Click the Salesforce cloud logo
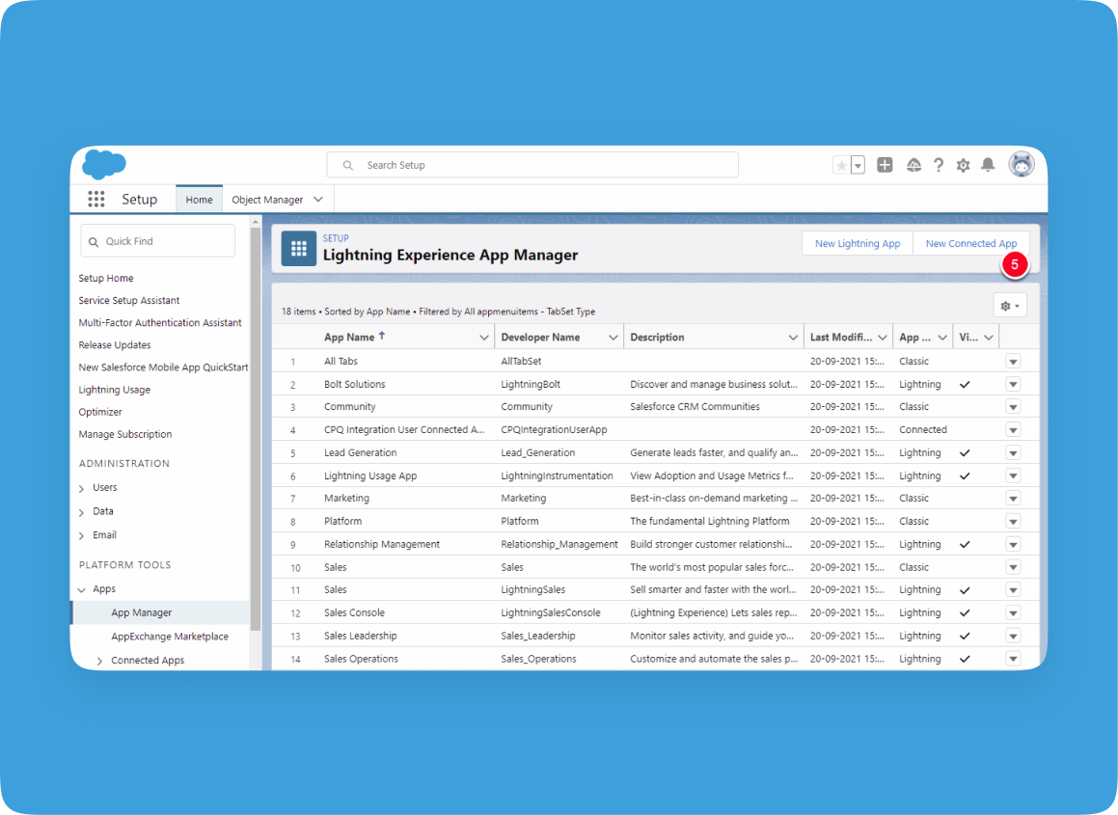The width and height of the screenshot is (1118, 815). coord(103,165)
